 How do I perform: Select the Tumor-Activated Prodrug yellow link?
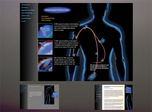coord(48,18)
